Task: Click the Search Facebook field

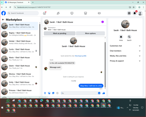Action: [x=23, y=13]
